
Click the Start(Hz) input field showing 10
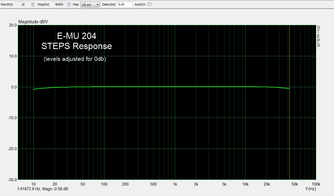(22, 4)
